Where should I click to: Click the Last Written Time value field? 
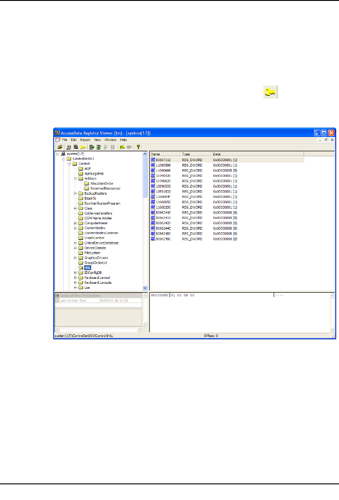pyautogui.click(x=120, y=300)
